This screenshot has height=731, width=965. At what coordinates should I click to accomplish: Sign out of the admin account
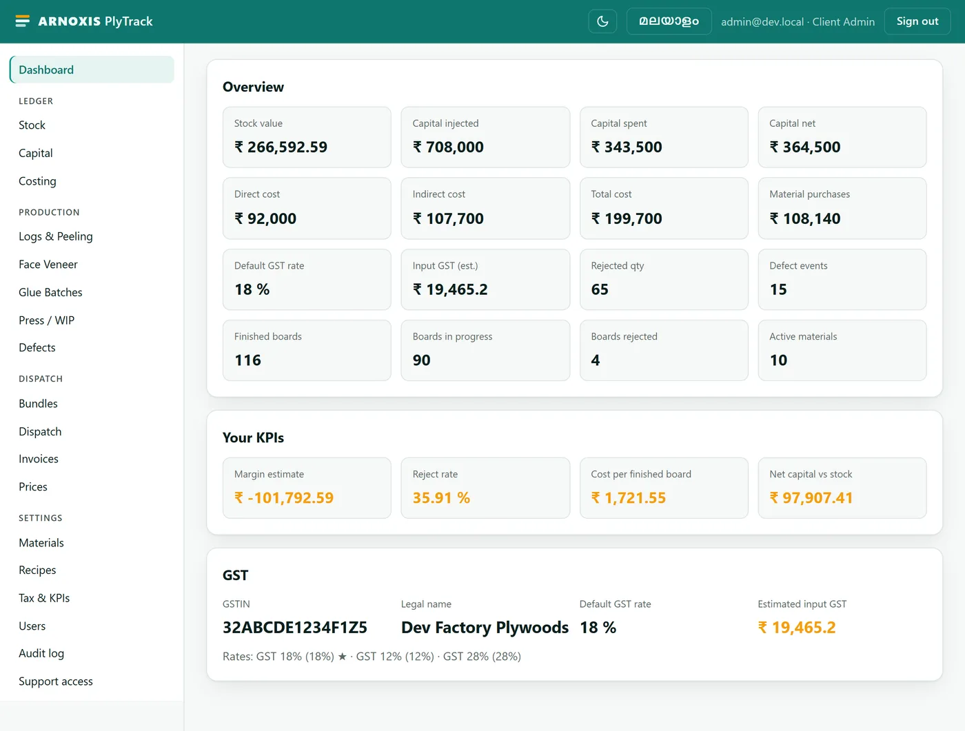(x=917, y=21)
